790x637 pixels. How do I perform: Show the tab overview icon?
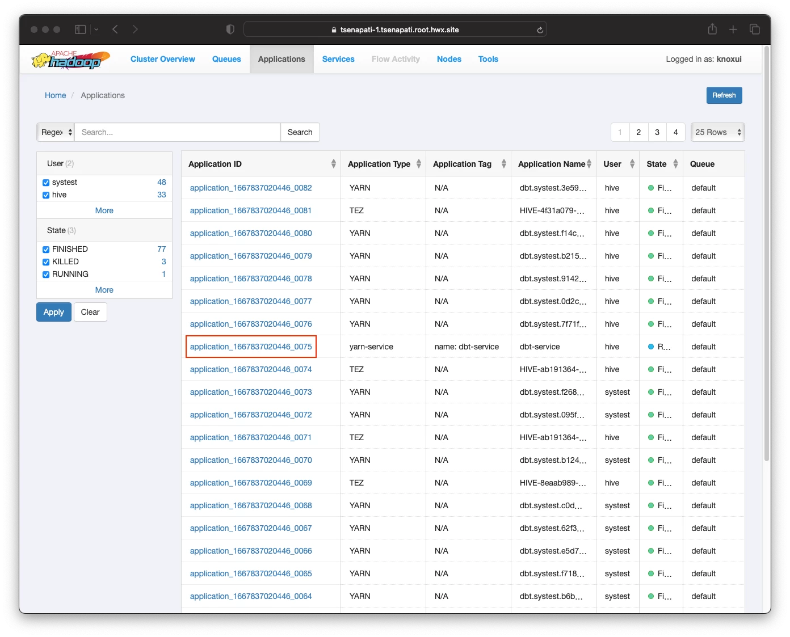755,29
